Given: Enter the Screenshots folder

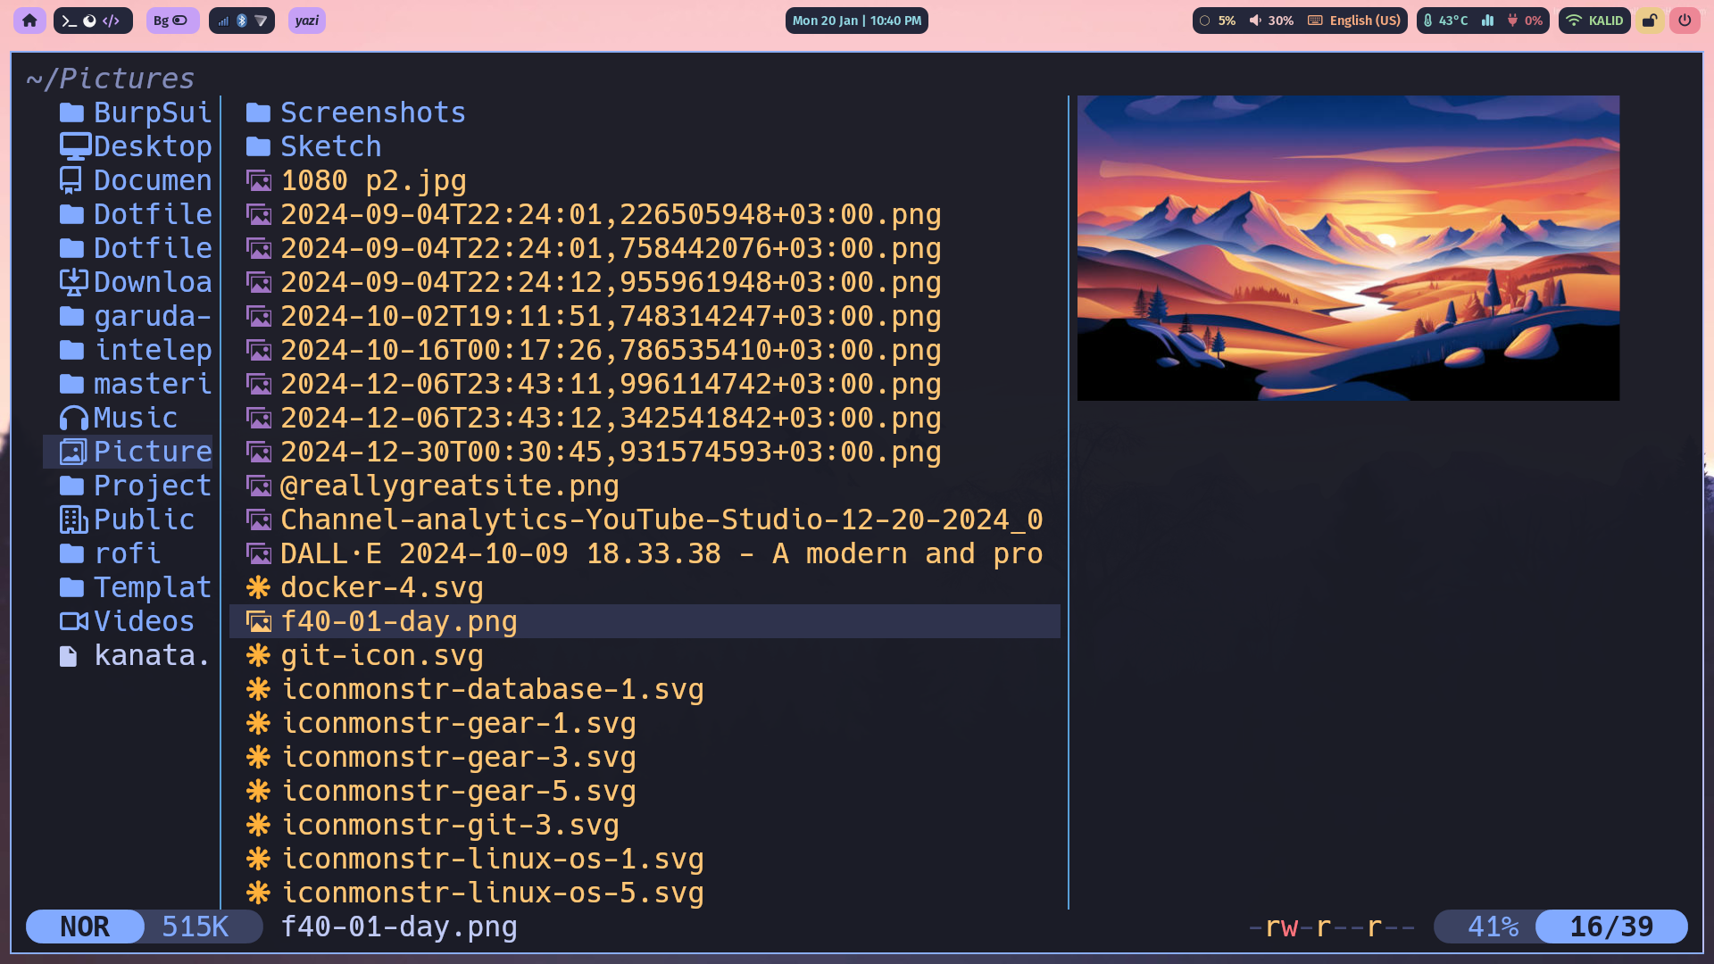Looking at the screenshot, I should tap(372, 112).
